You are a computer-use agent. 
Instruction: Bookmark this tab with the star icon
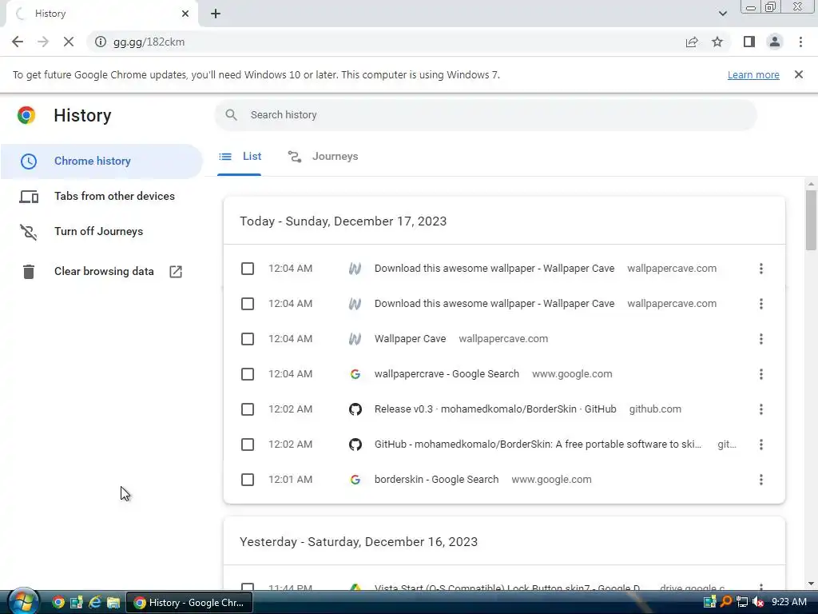point(717,42)
